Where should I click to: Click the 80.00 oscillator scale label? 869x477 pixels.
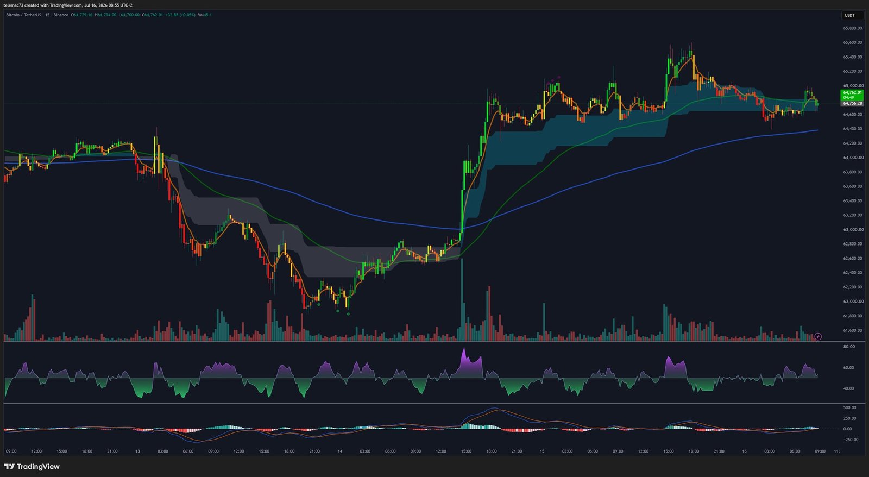coord(848,347)
